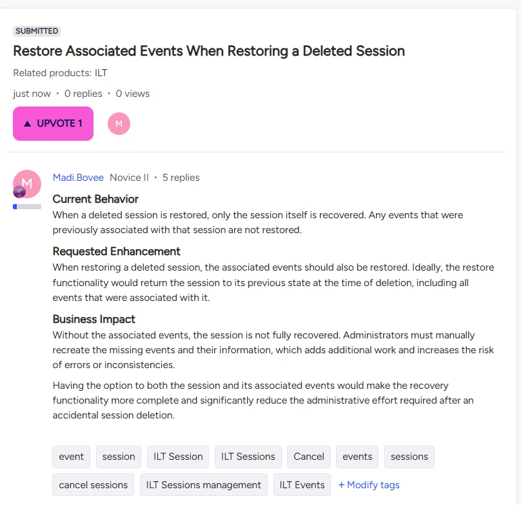Viewport: 521px width, 505px height.
Task: Click the purple rank badge on avatar
Action: pyautogui.click(x=19, y=192)
